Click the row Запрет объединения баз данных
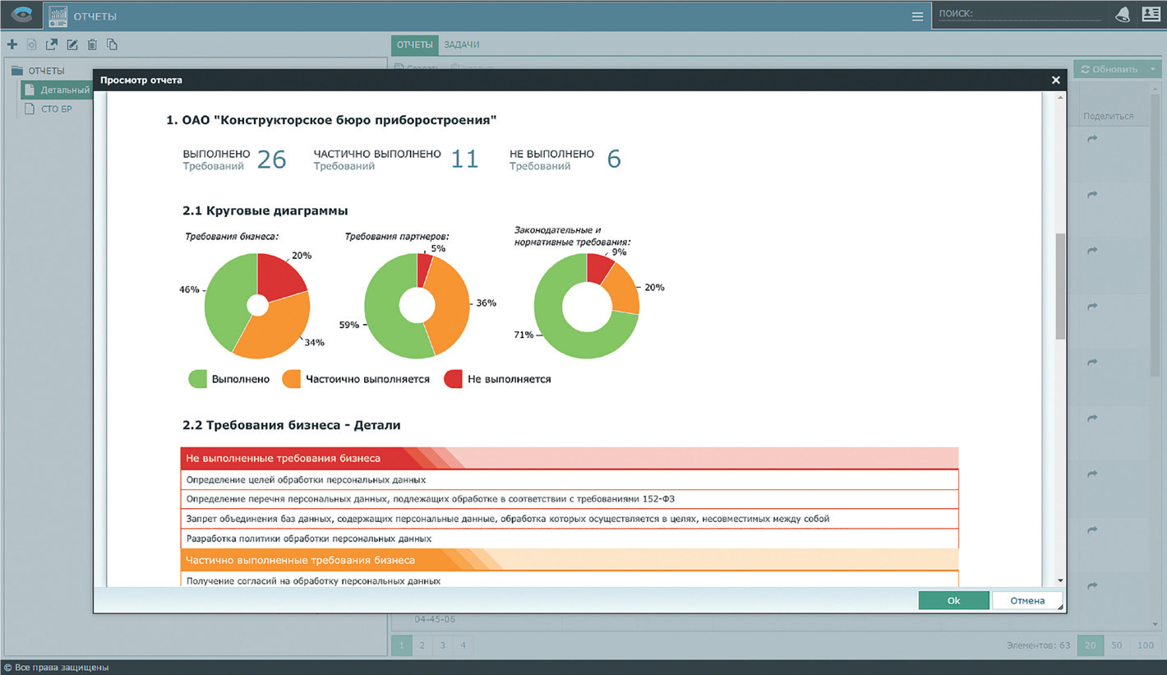Screen dimensions: 1167x675 point(569,519)
